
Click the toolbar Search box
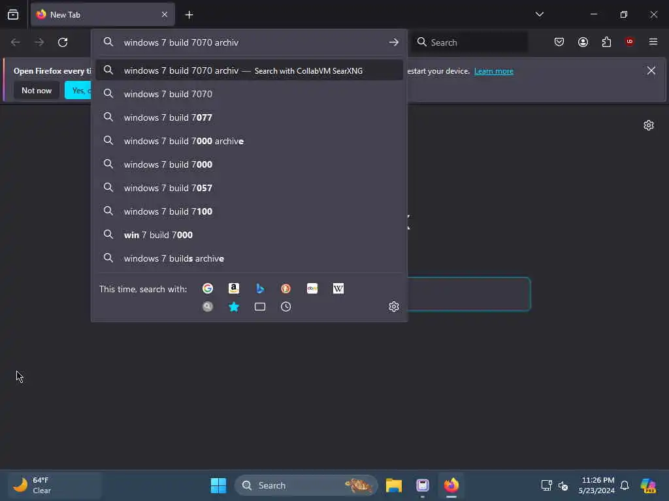click(469, 42)
